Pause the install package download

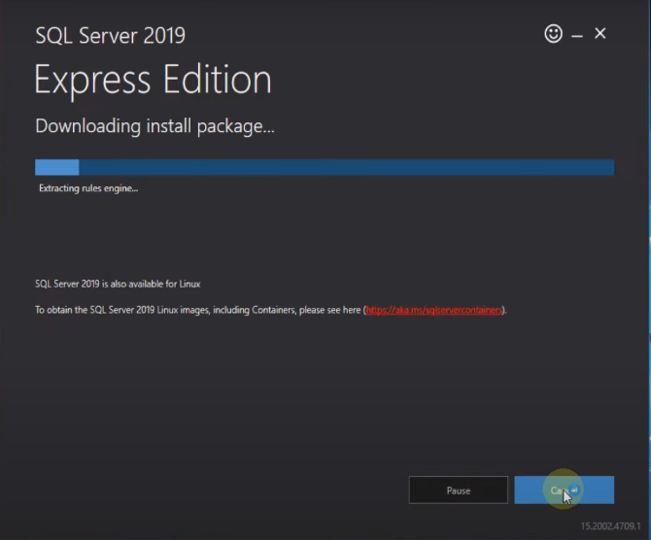tap(459, 490)
